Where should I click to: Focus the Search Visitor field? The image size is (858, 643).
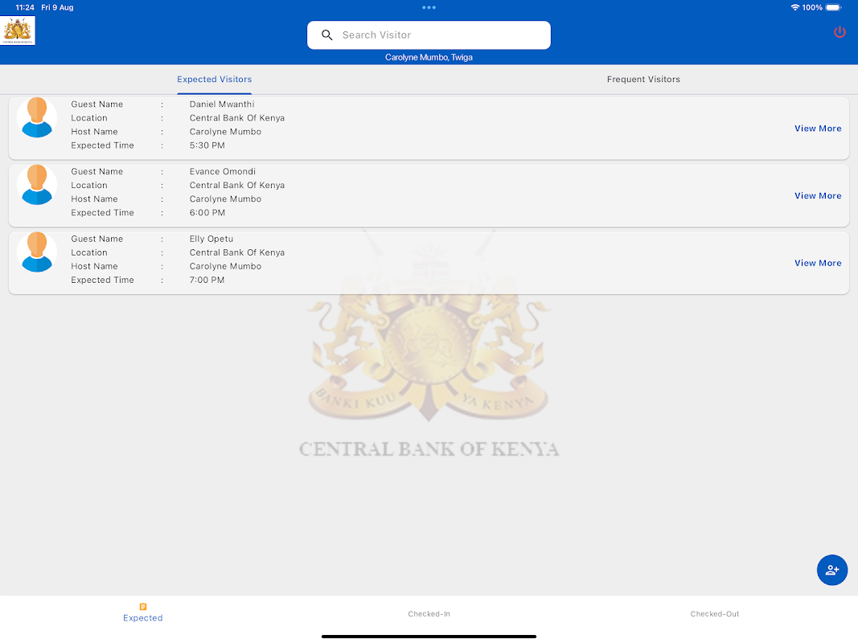[429, 35]
